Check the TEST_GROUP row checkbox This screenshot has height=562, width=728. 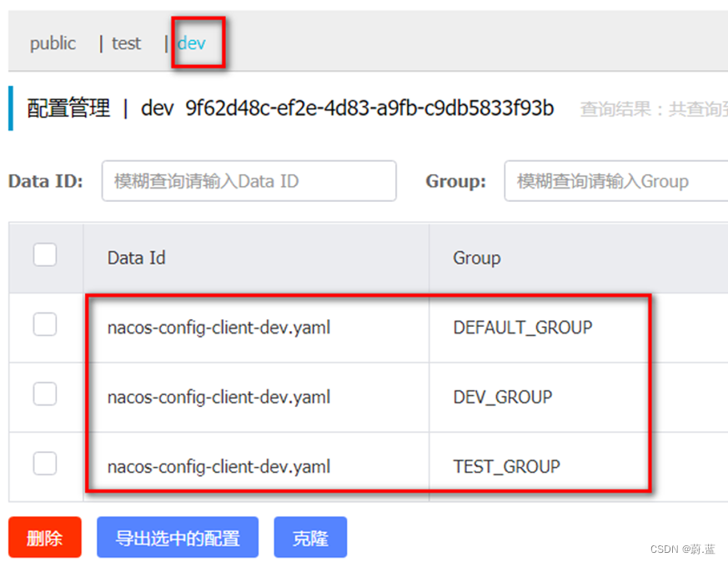(x=45, y=463)
